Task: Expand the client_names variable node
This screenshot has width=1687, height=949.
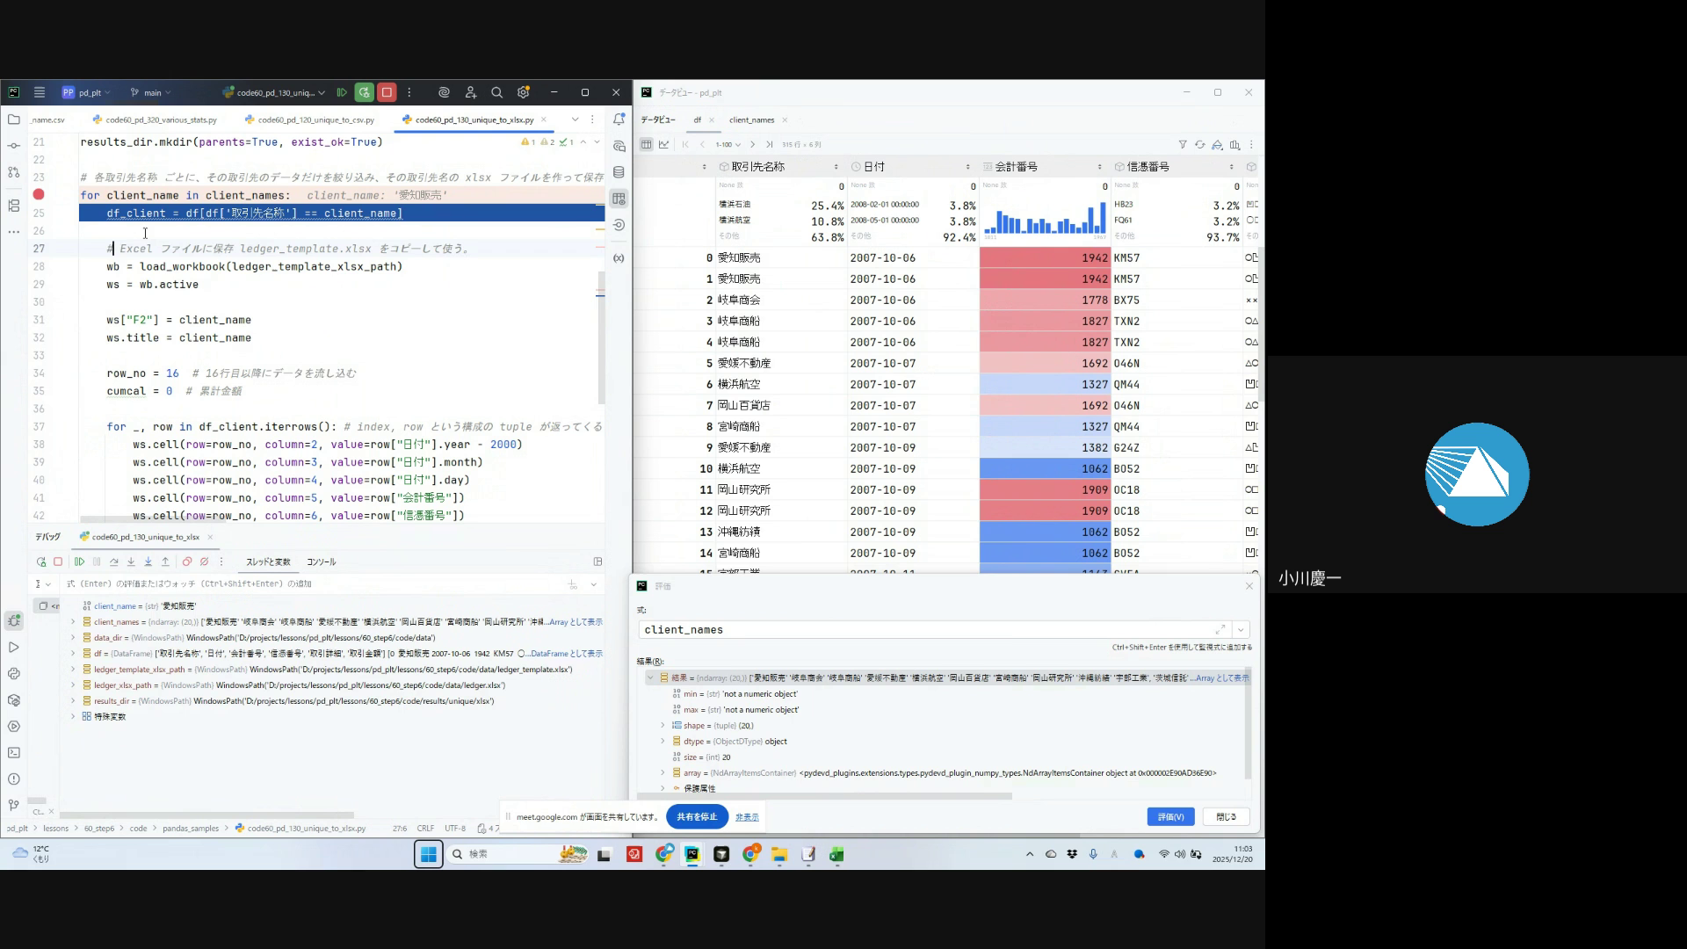Action: (x=73, y=622)
